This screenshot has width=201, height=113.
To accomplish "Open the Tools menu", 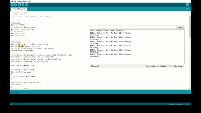I will pos(25,1).
